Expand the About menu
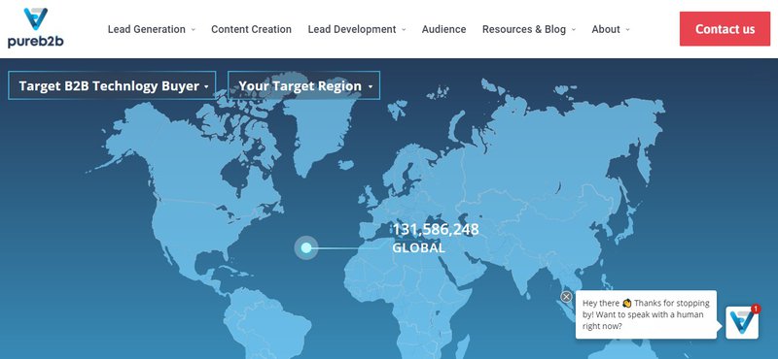Screen dimensions: 778x359 point(611,29)
